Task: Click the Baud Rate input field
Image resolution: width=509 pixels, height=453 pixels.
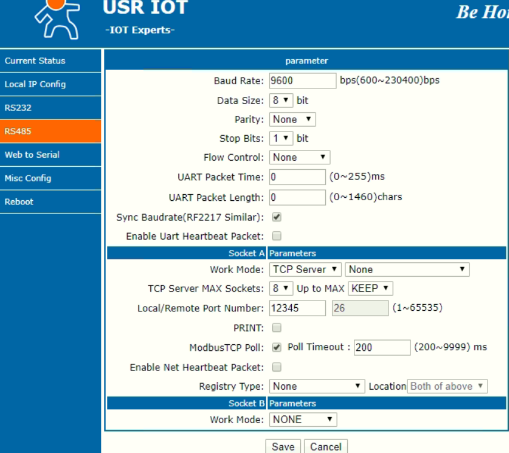Action: tap(303, 81)
